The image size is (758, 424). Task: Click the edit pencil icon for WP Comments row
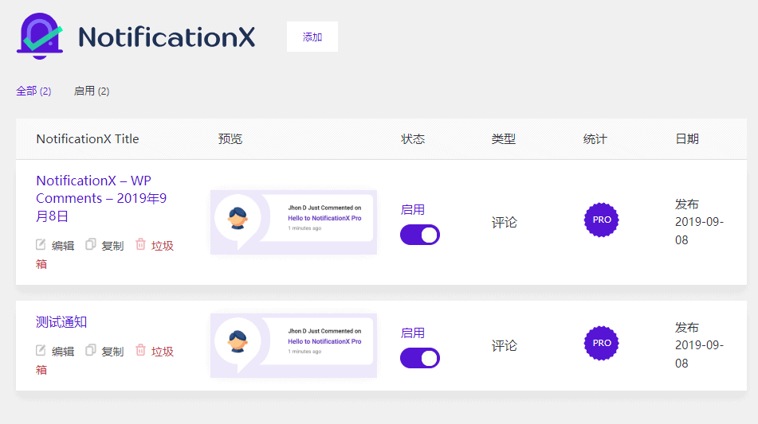pyautogui.click(x=41, y=244)
